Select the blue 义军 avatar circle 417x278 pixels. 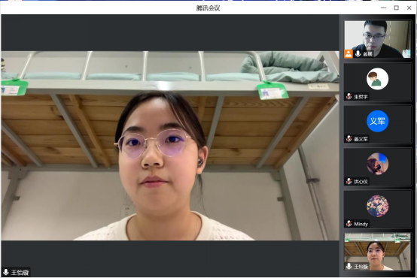click(377, 121)
